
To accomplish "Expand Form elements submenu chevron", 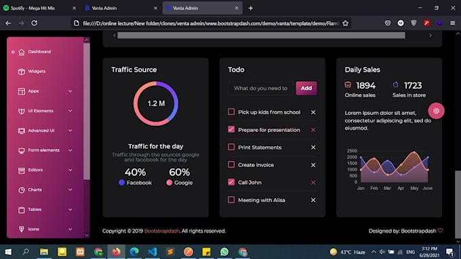I will point(71,150).
